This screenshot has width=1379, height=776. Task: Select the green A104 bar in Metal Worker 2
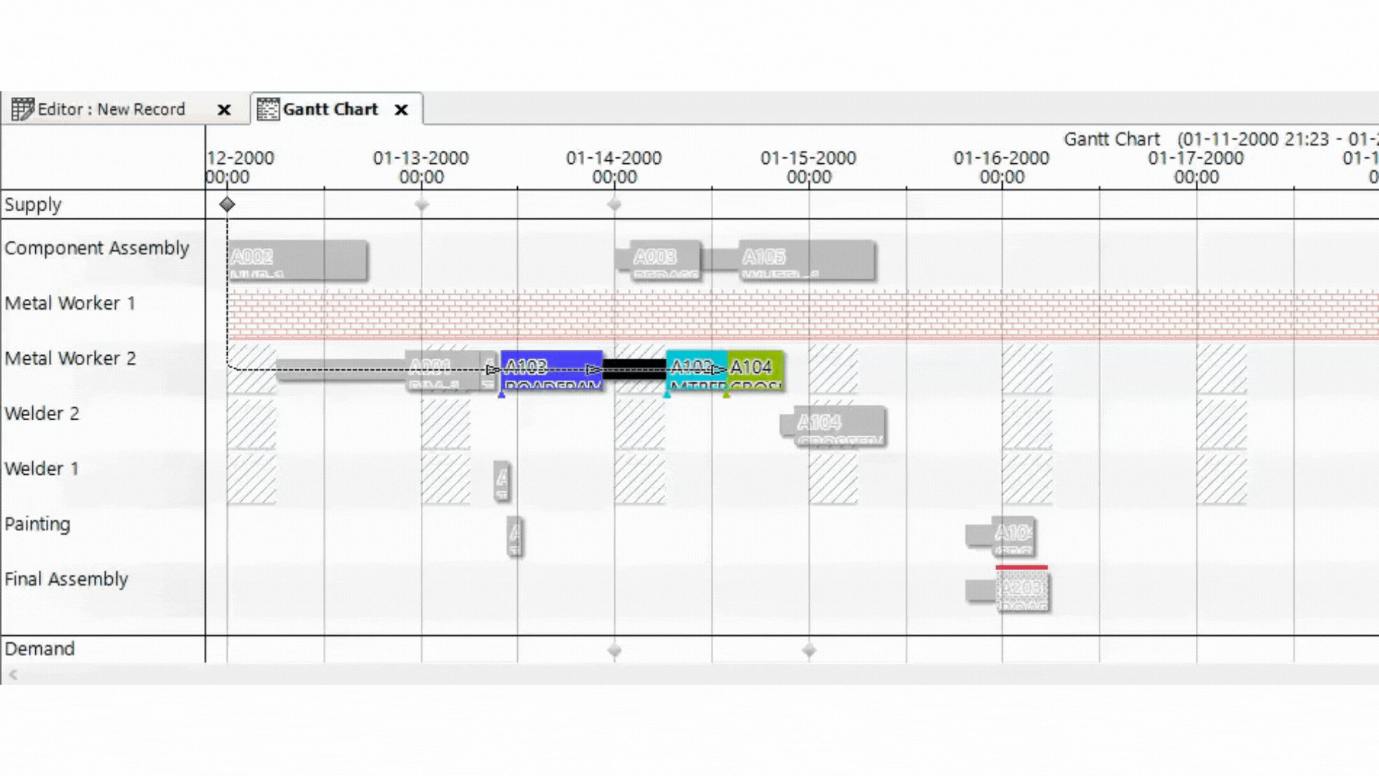click(x=755, y=371)
